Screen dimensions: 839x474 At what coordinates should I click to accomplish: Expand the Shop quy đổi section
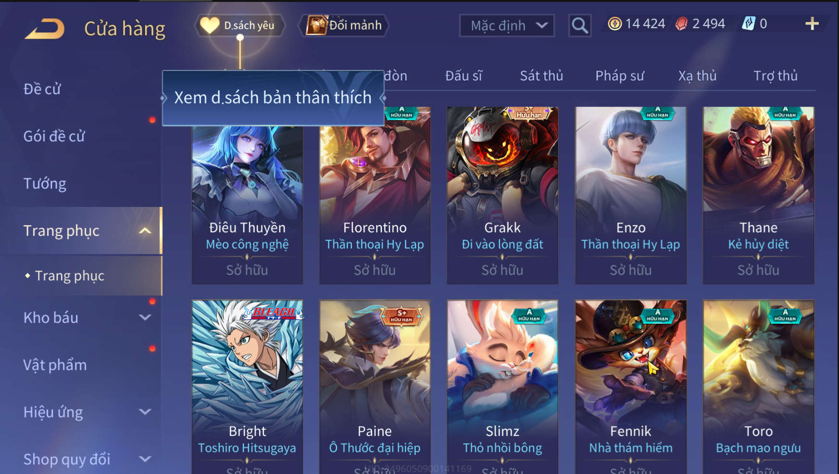click(x=145, y=459)
